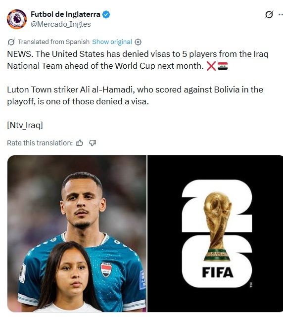This screenshot has height=317, width=283.
Task: Click the Futbol de Inglaterra profile avatar
Action: 17,19
